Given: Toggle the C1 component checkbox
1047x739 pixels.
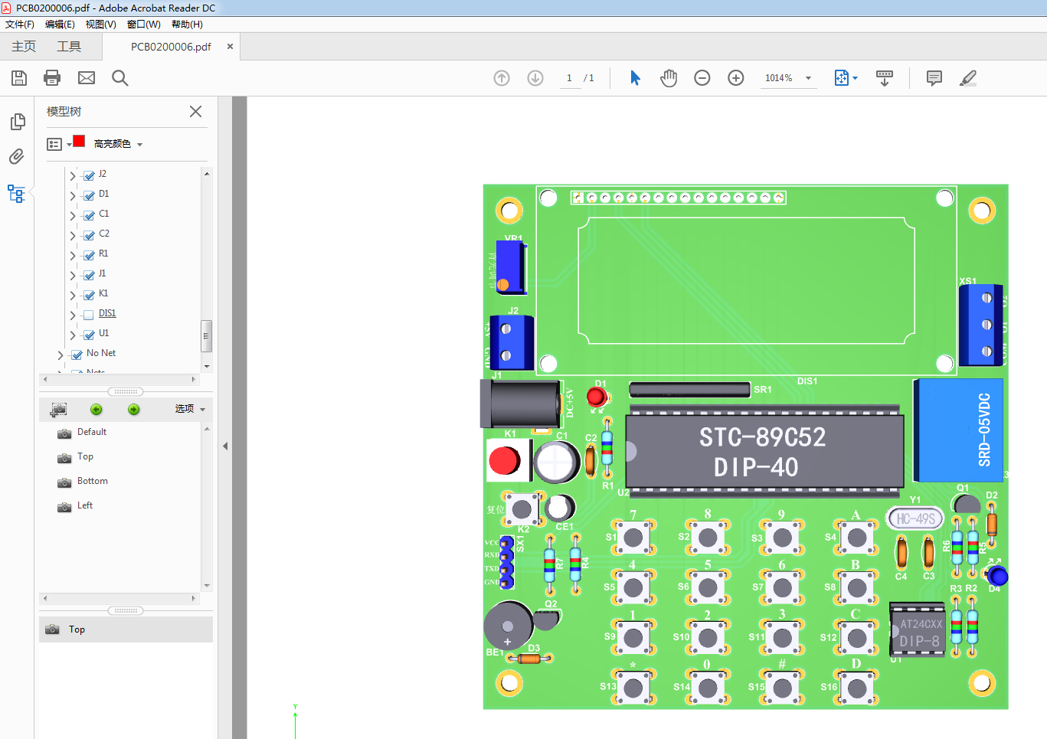Looking at the screenshot, I should tap(89, 215).
